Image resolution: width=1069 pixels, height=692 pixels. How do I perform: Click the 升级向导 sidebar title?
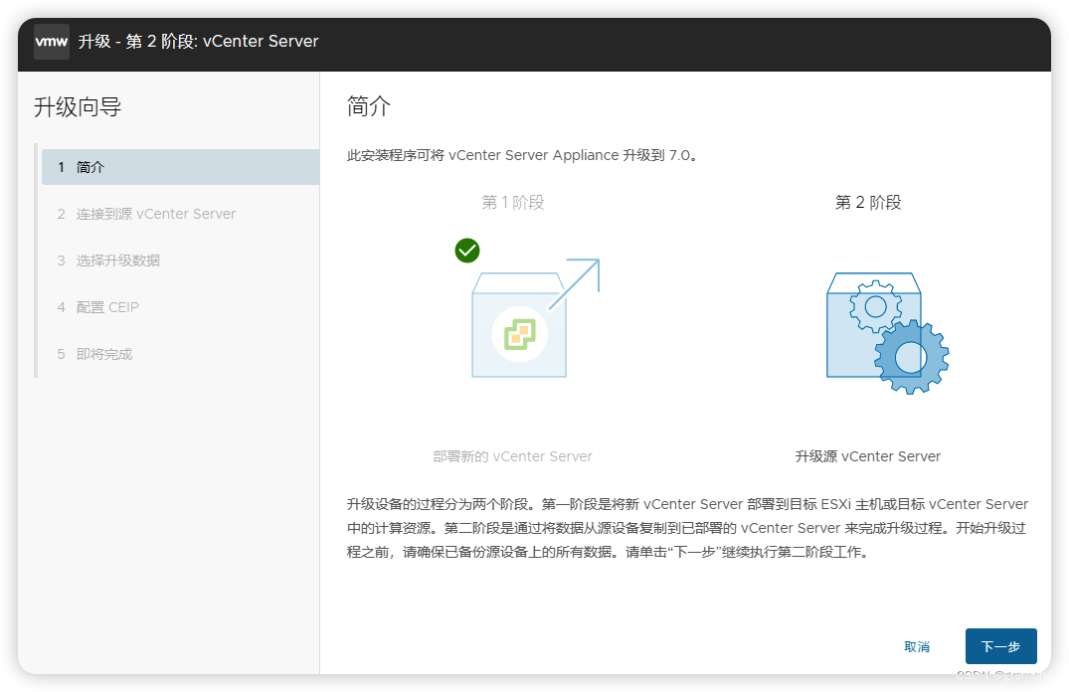[x=78, y=107]
